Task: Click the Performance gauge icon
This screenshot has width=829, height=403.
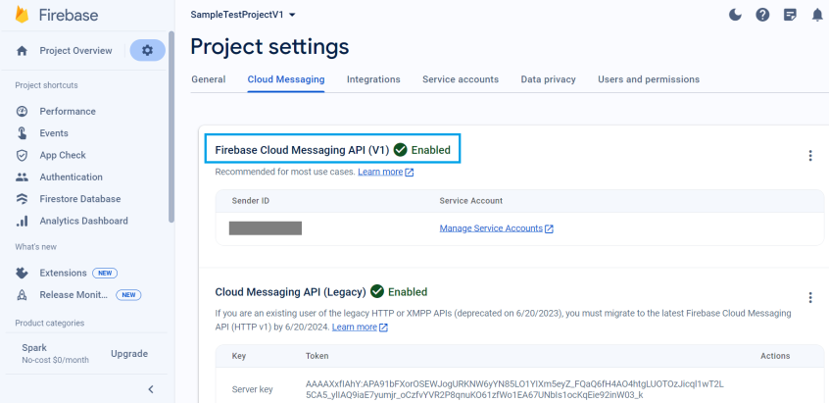Action: [x=22, y=111]
